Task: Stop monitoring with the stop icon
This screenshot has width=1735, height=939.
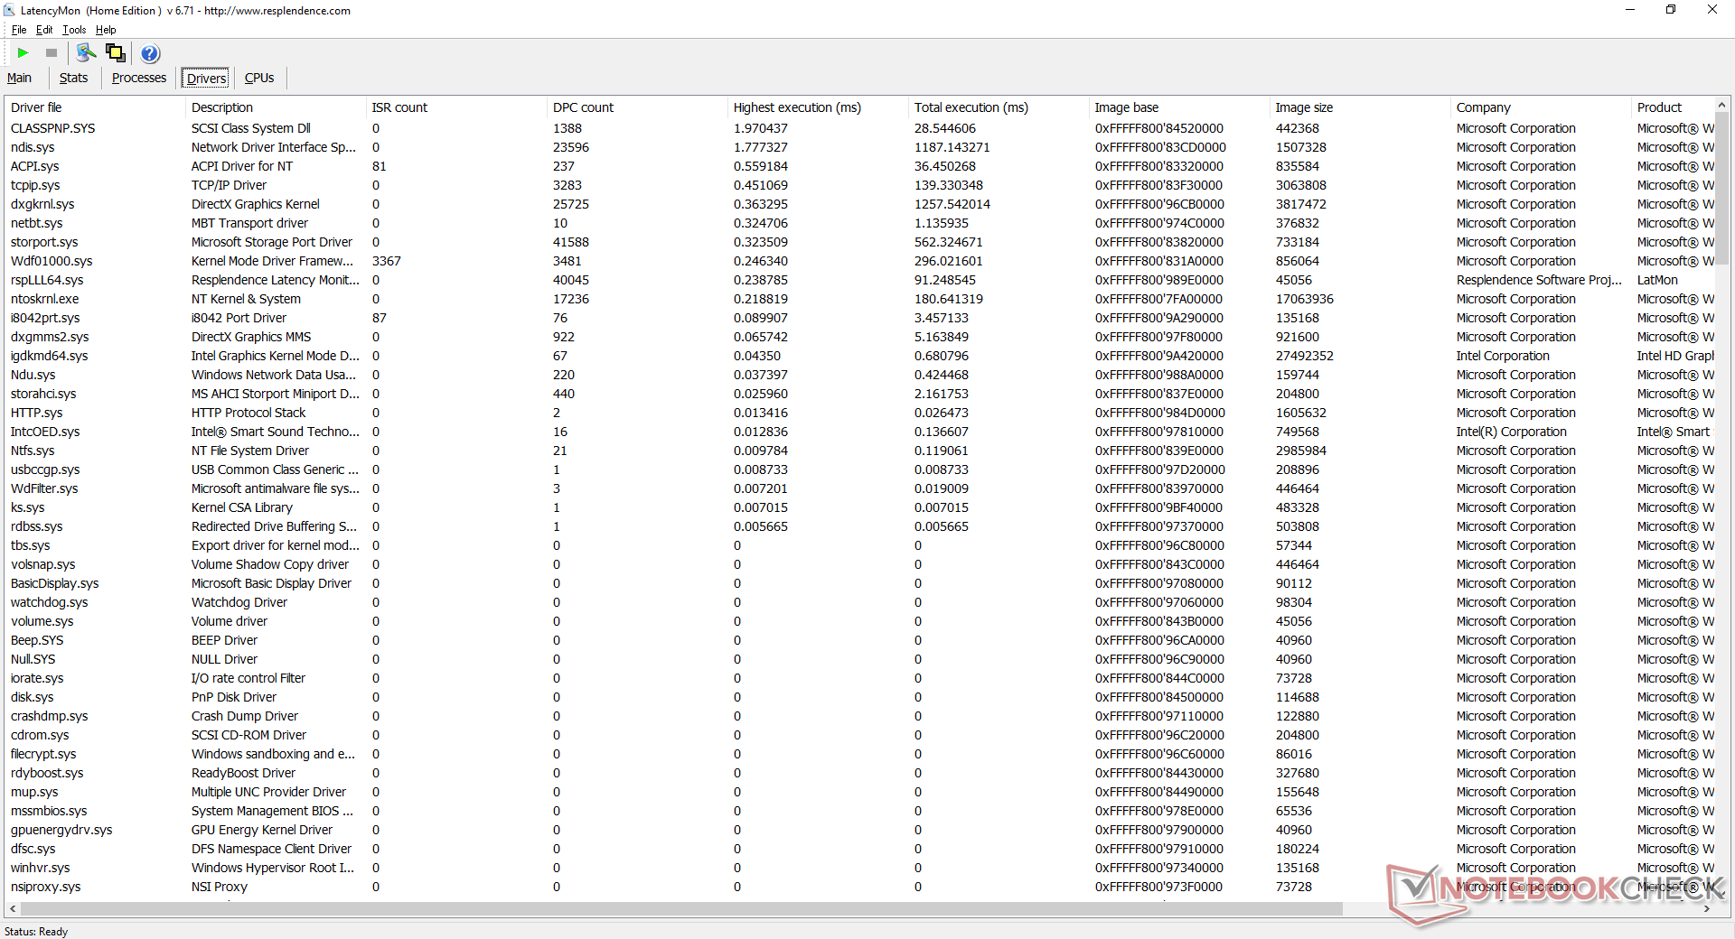Action: (52, 53)
